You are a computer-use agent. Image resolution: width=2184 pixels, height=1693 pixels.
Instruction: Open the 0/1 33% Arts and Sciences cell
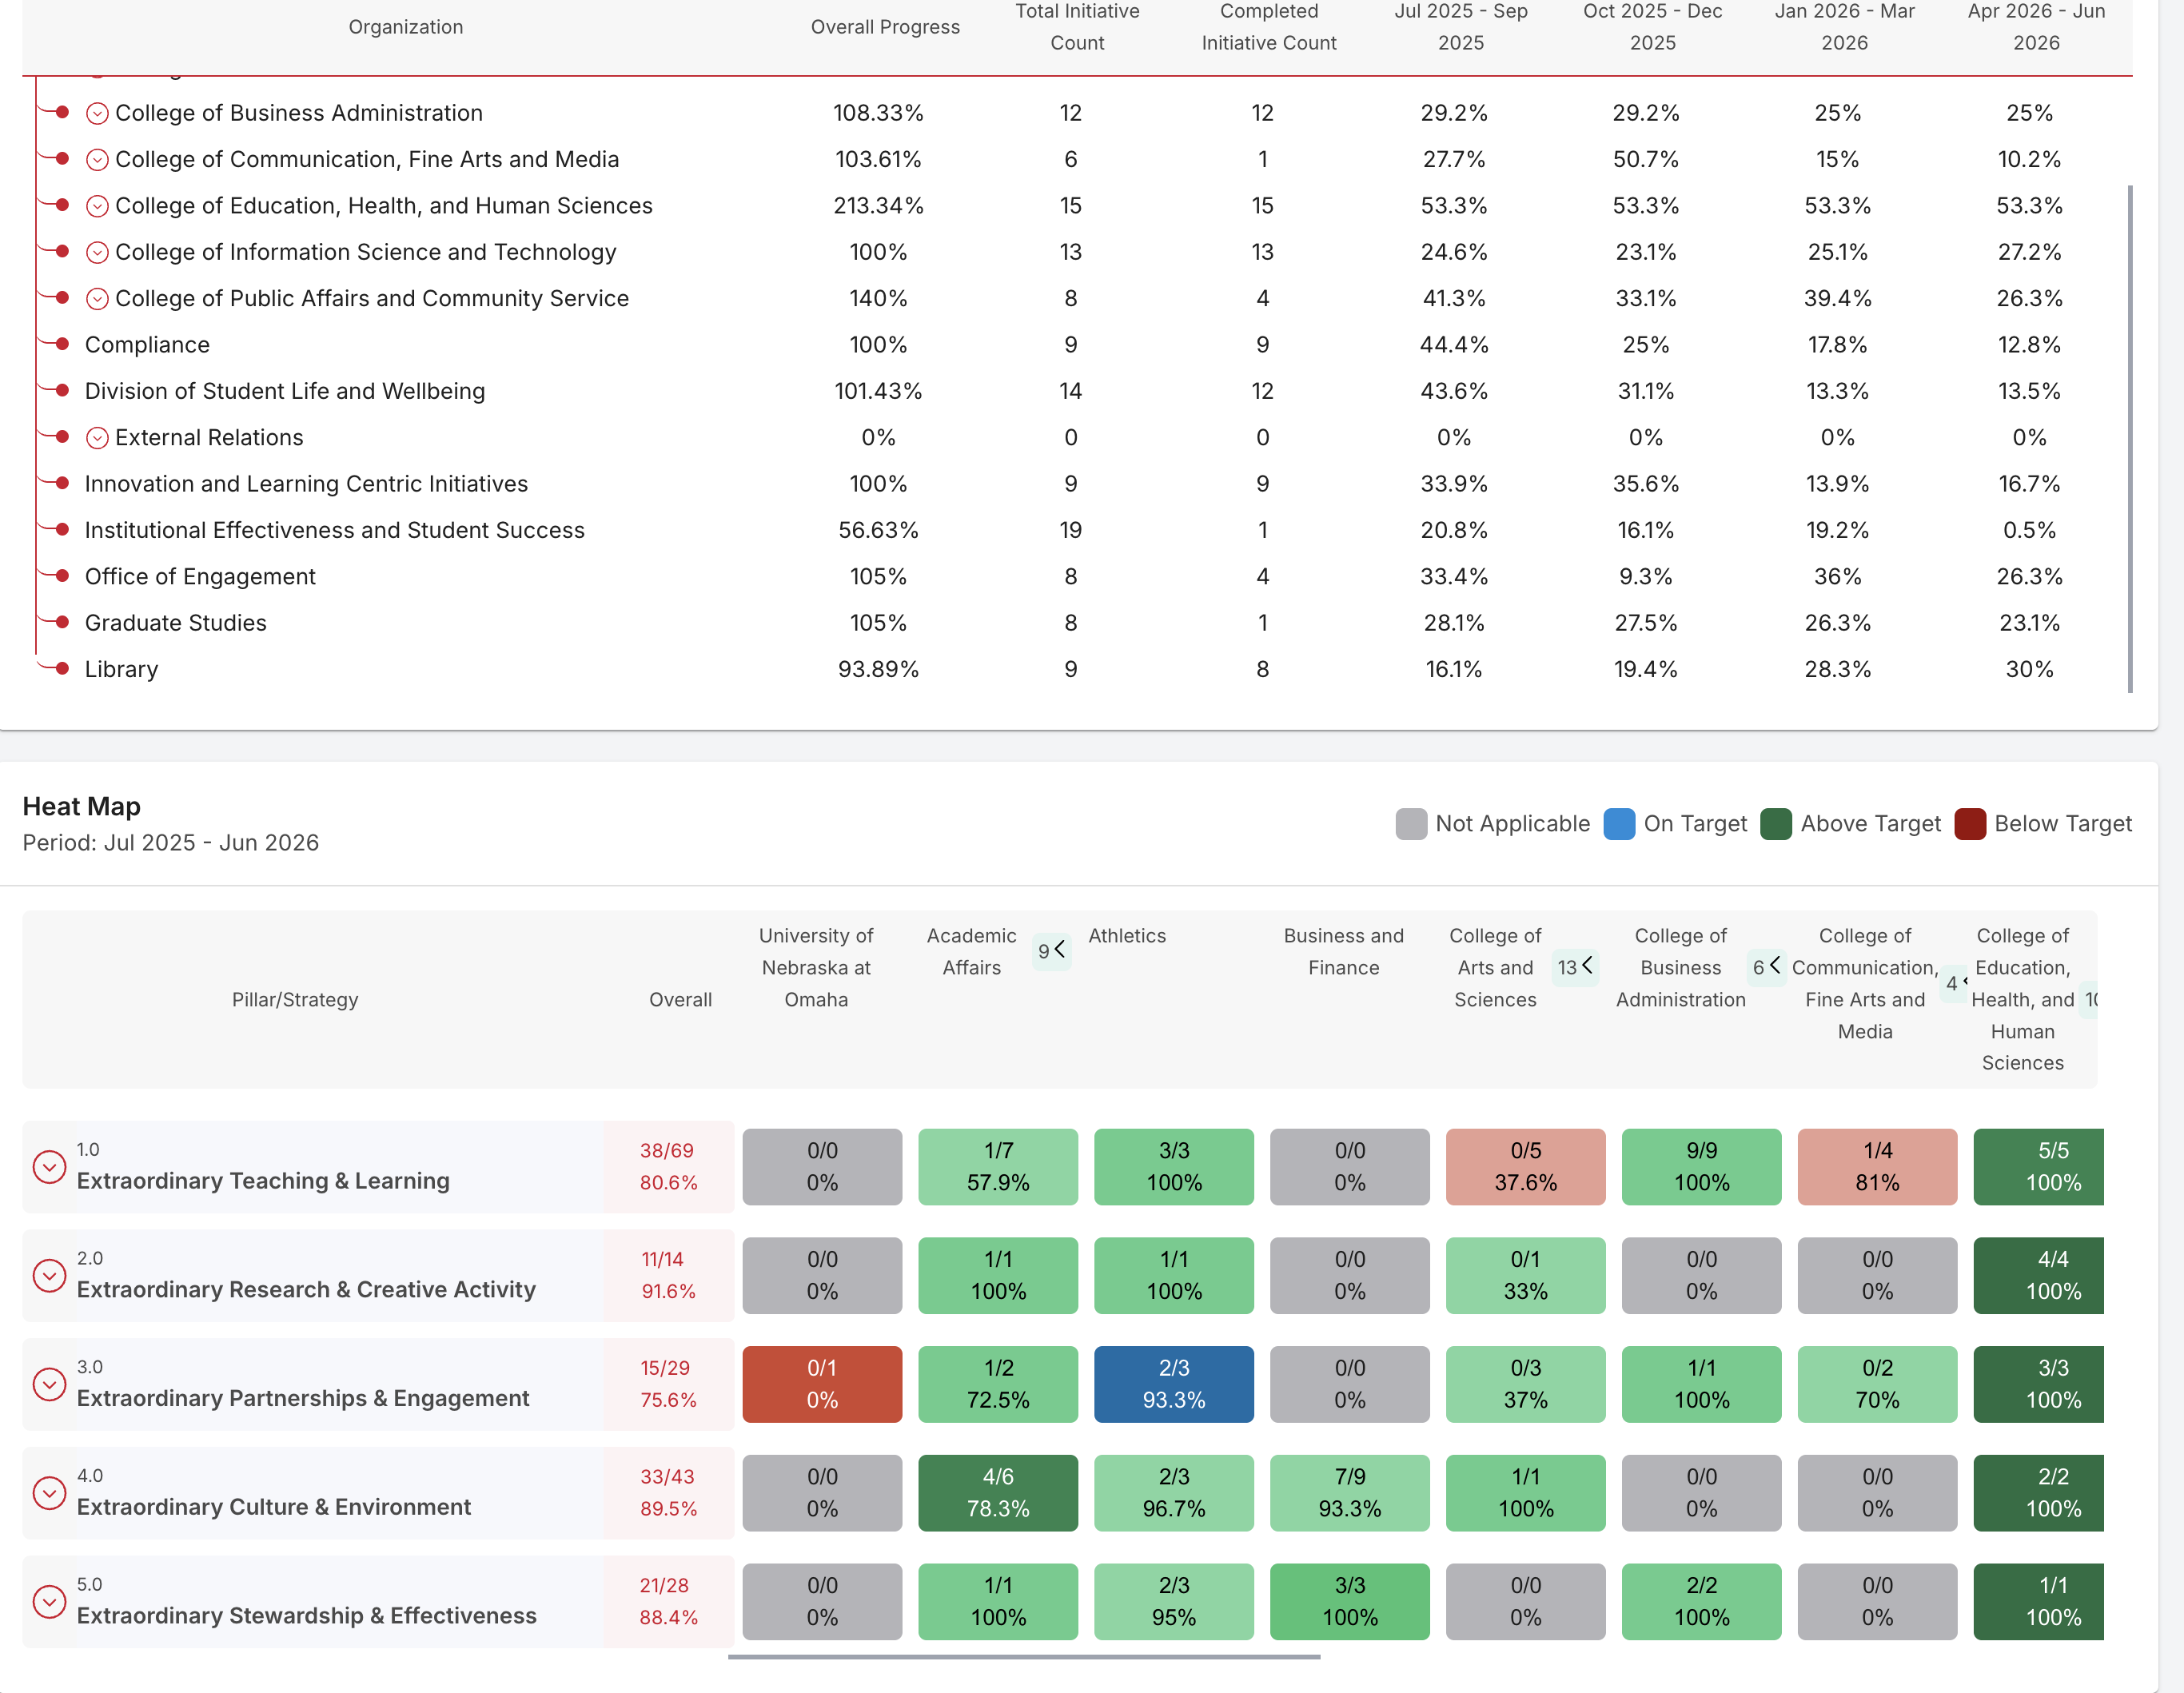1526,1275
